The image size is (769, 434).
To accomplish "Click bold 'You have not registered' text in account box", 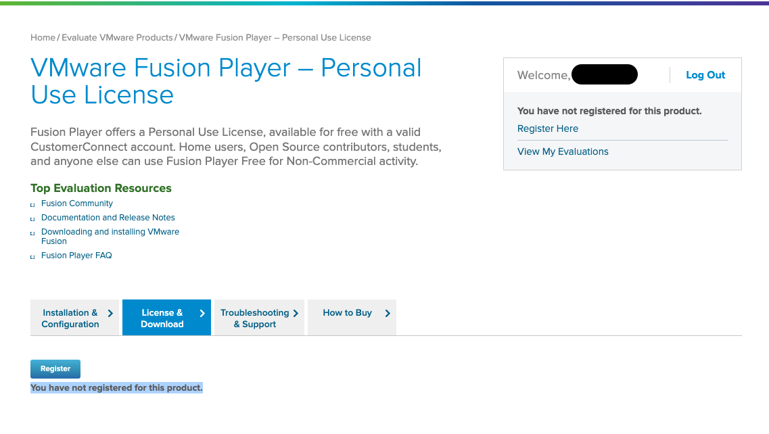I will click(609, 112).
